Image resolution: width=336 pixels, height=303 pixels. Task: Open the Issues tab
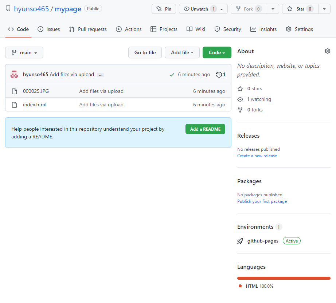click(x=48, y=29)
